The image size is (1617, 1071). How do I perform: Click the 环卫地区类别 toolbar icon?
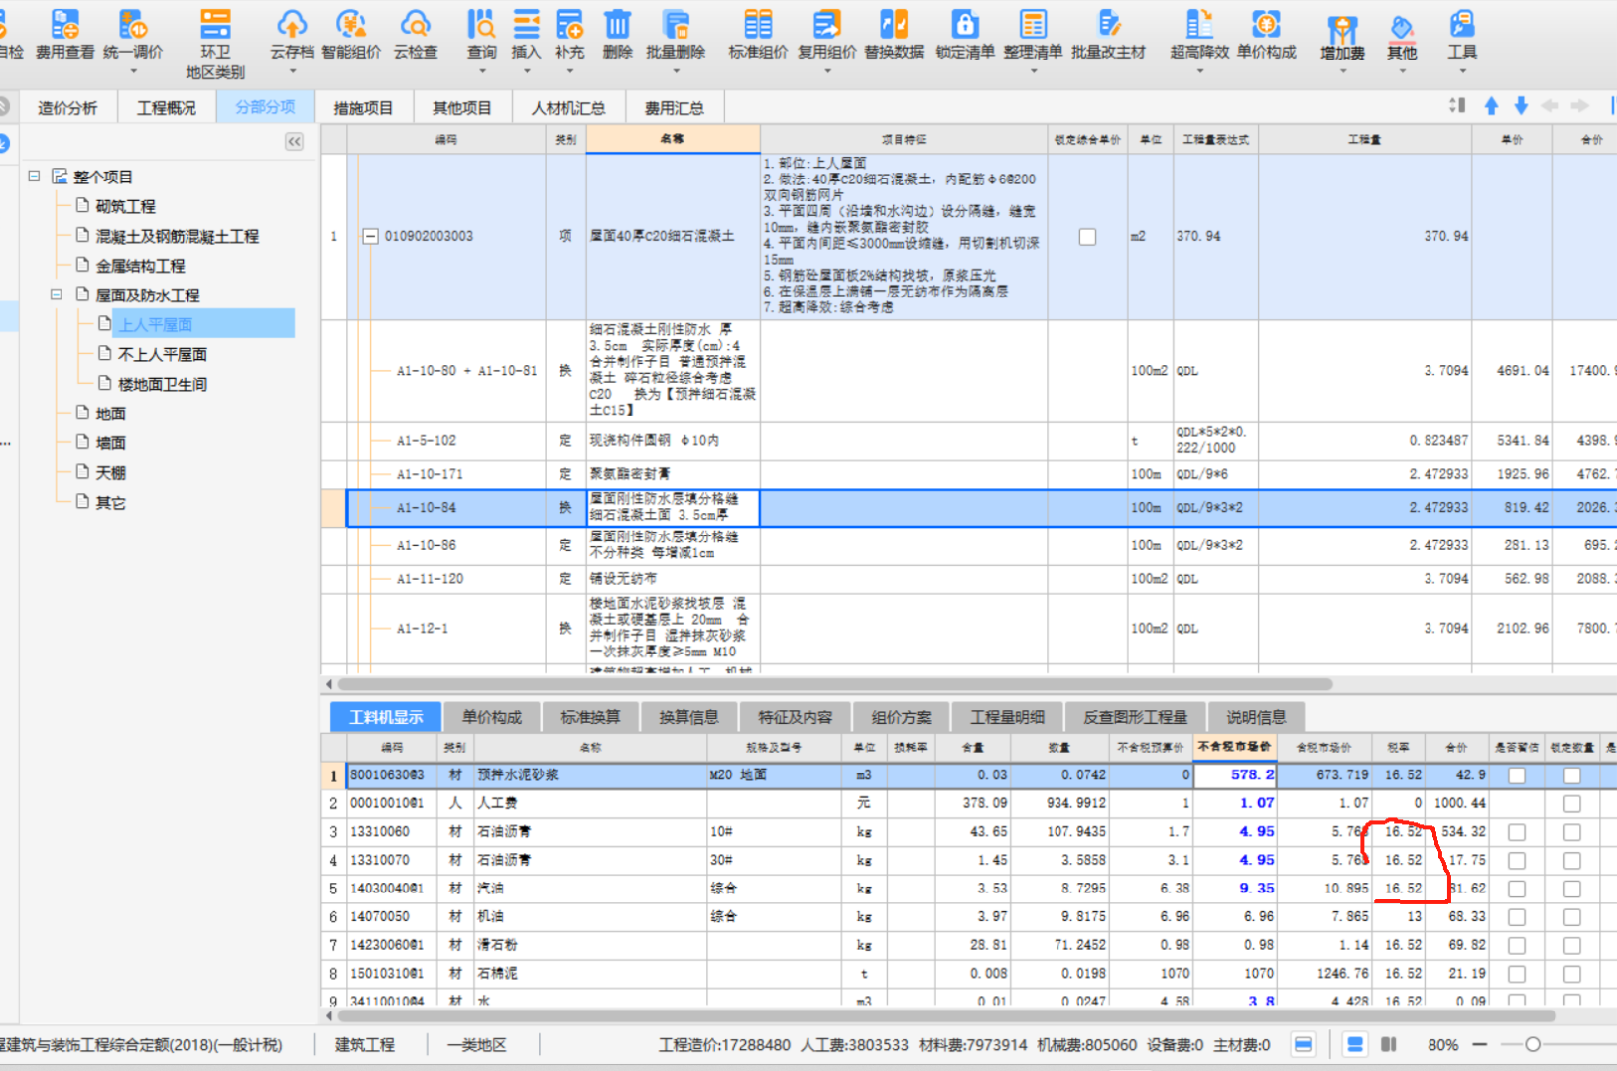pyautogui.click(x=215, y=44)
